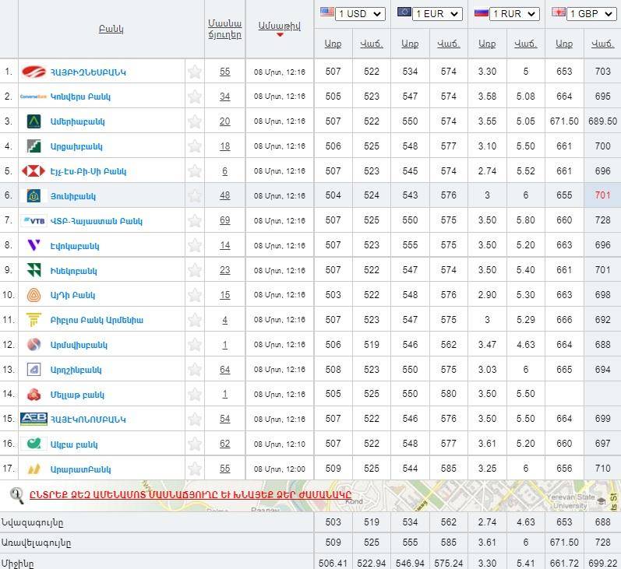Click the Mellat bank red logo
The width and height of the screenshot is (621, 569).
[x=34, y=395]
